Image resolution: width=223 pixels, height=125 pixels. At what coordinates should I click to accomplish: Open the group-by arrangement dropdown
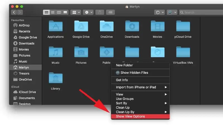pos(76,12)
